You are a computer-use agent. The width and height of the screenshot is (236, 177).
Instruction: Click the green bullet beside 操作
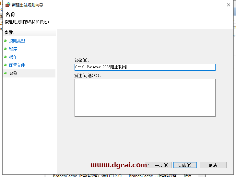5,57
